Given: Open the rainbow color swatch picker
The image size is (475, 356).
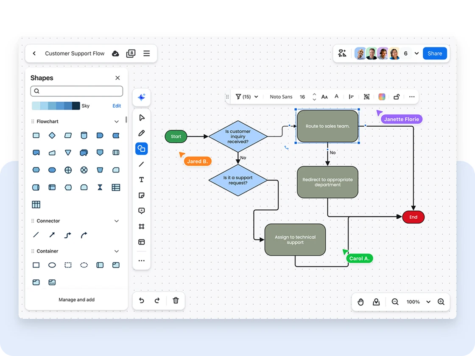Looking at the screenshot, I should pyautogui.click(x=381, y=97).
